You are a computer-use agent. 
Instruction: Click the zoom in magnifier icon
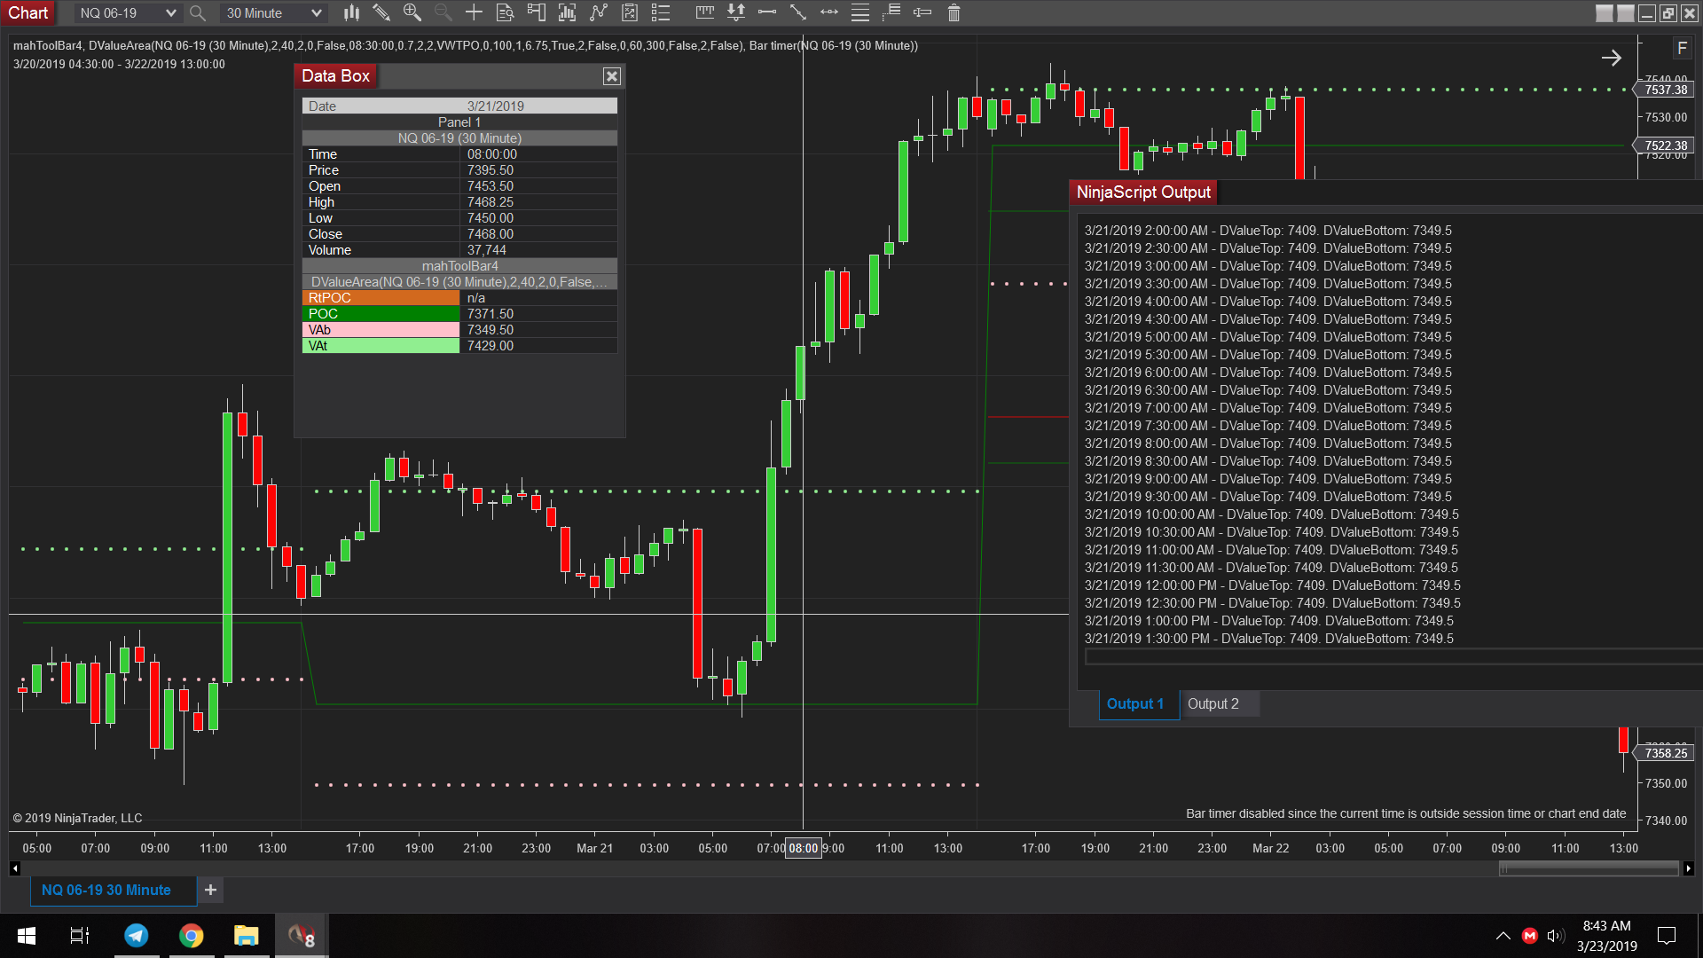(x=412, y=12)
